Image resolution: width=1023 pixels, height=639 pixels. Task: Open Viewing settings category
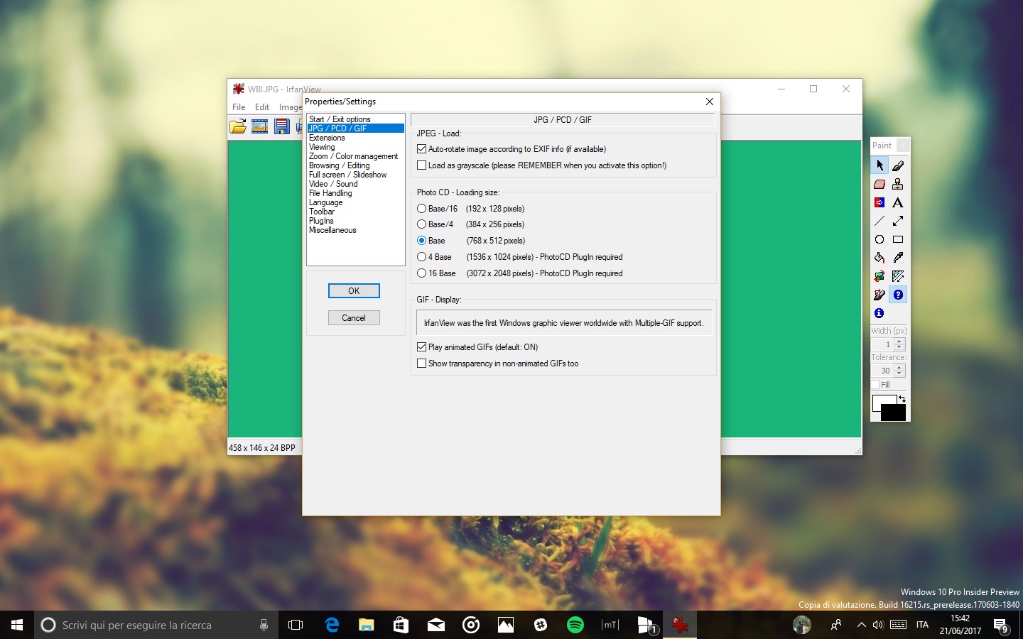click(322, 147)
